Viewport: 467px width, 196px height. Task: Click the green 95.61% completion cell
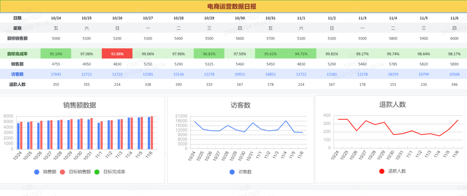[270, 54]
